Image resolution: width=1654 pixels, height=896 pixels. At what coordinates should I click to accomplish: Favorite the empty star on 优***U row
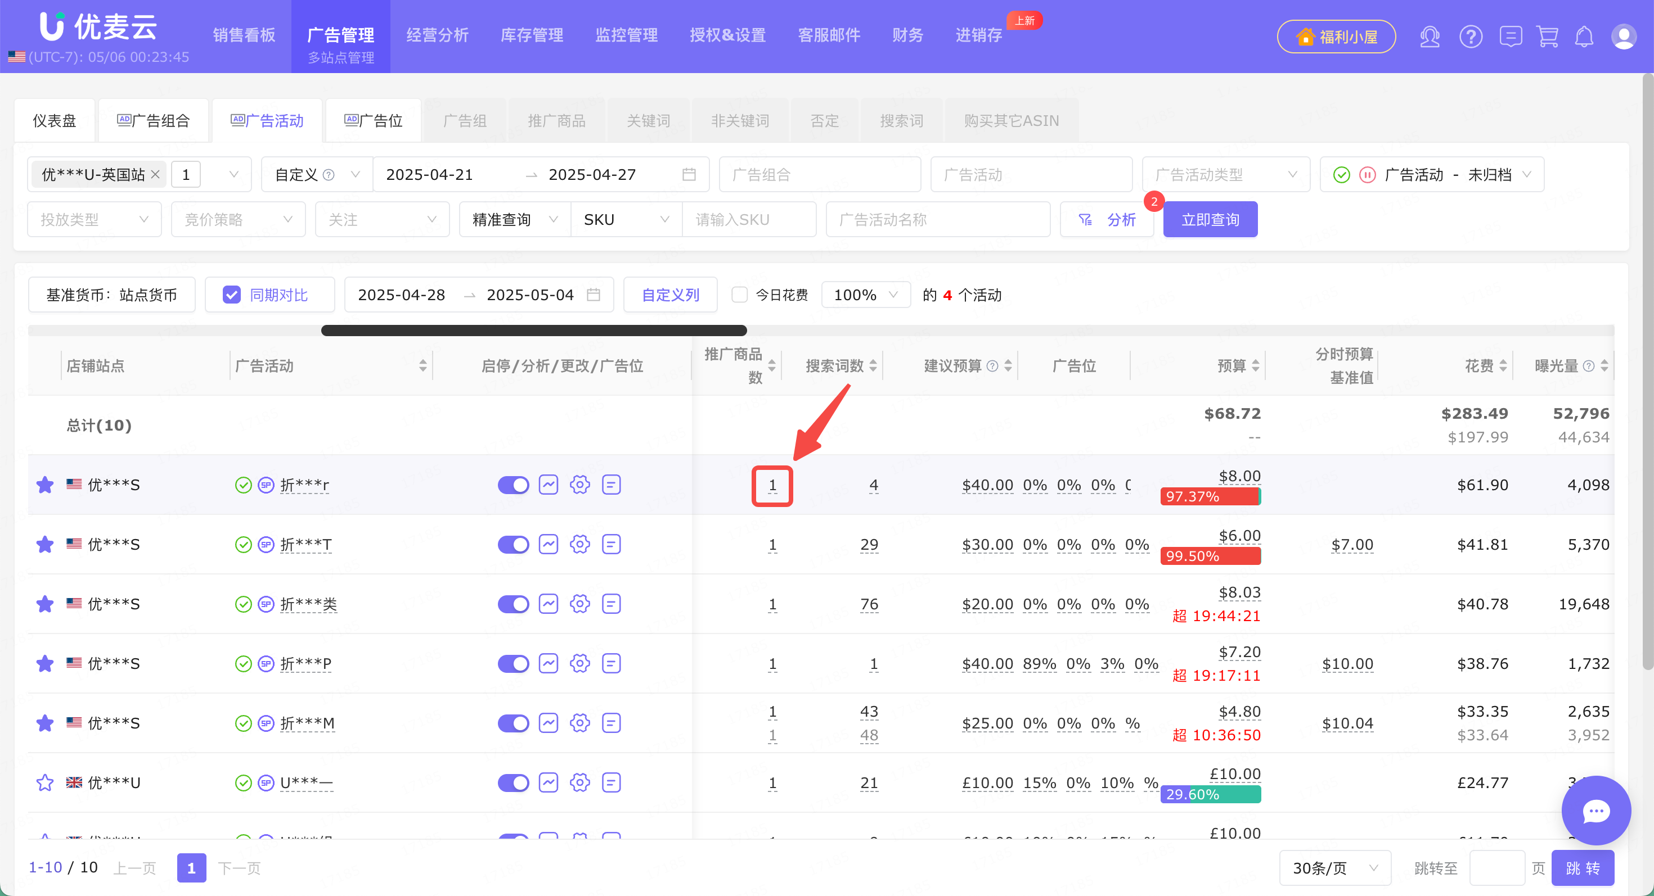[45, 783]
